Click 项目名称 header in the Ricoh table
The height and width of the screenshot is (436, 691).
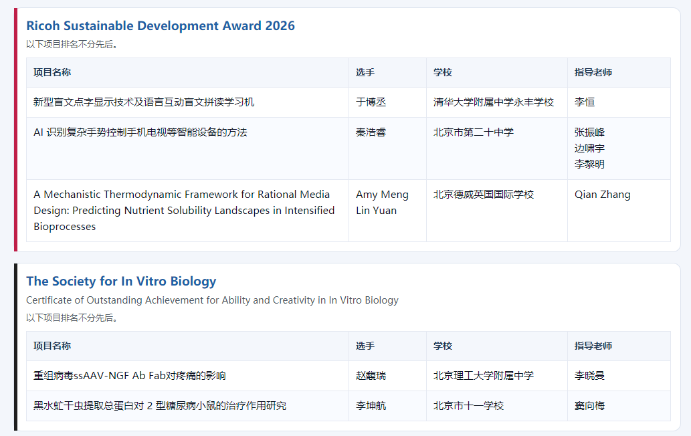point(52,72)
